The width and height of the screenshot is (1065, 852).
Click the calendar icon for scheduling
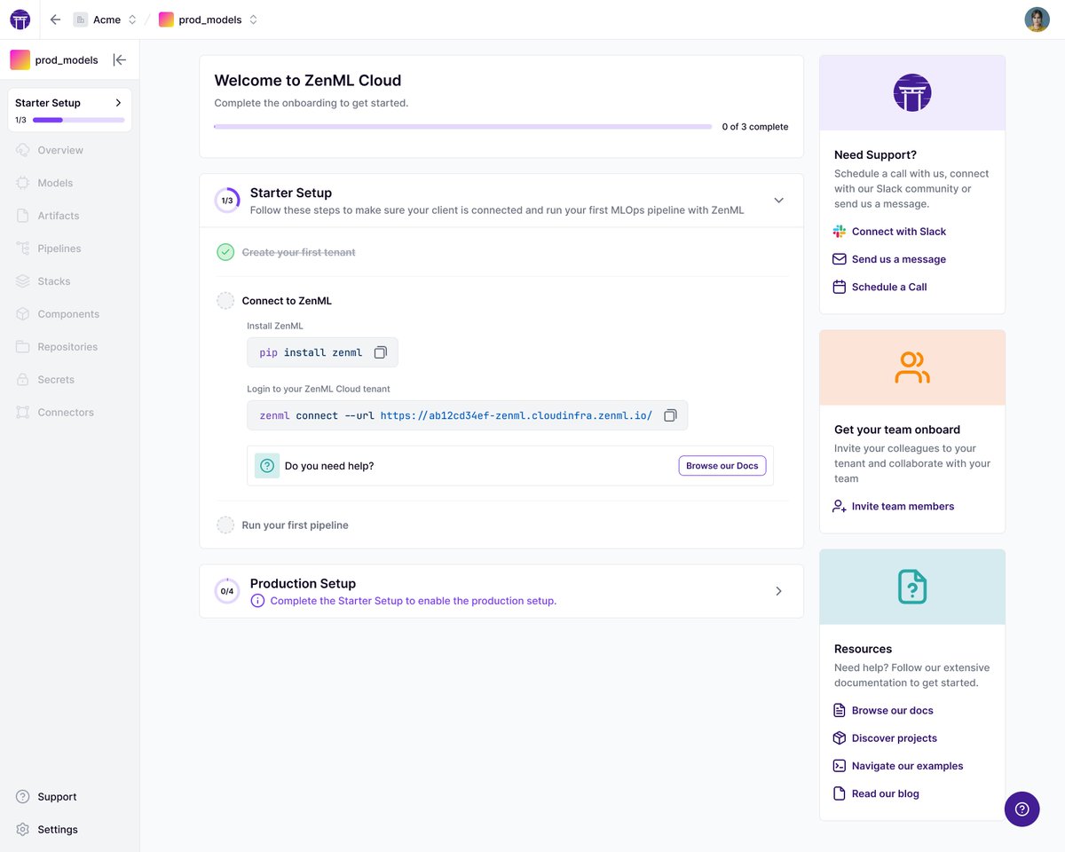[x=840, y=287]
